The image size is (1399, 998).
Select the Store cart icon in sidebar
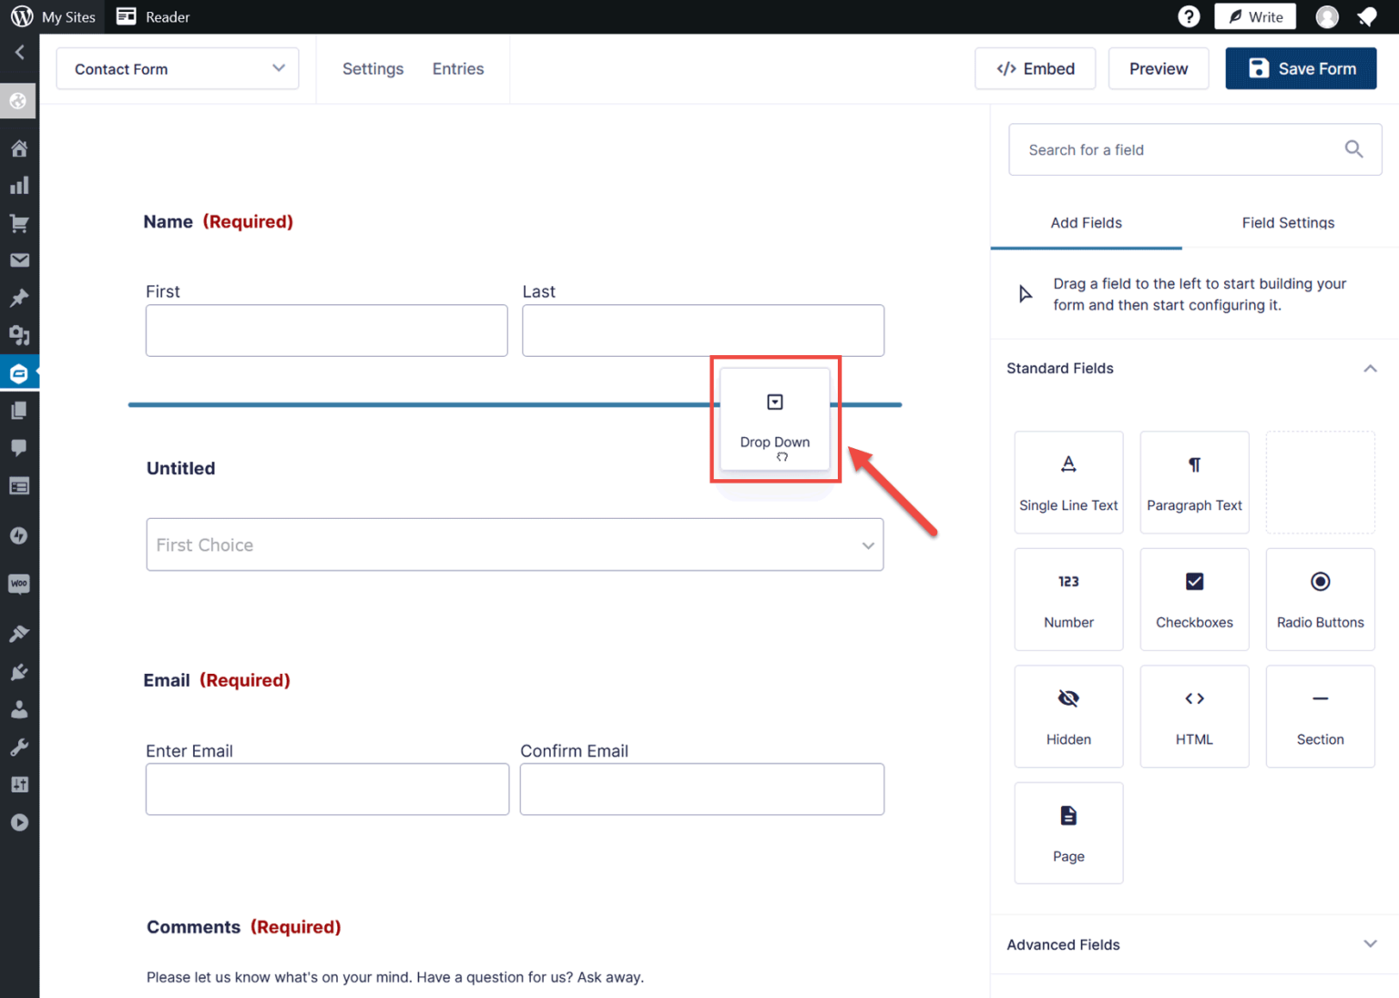point(19,223)
